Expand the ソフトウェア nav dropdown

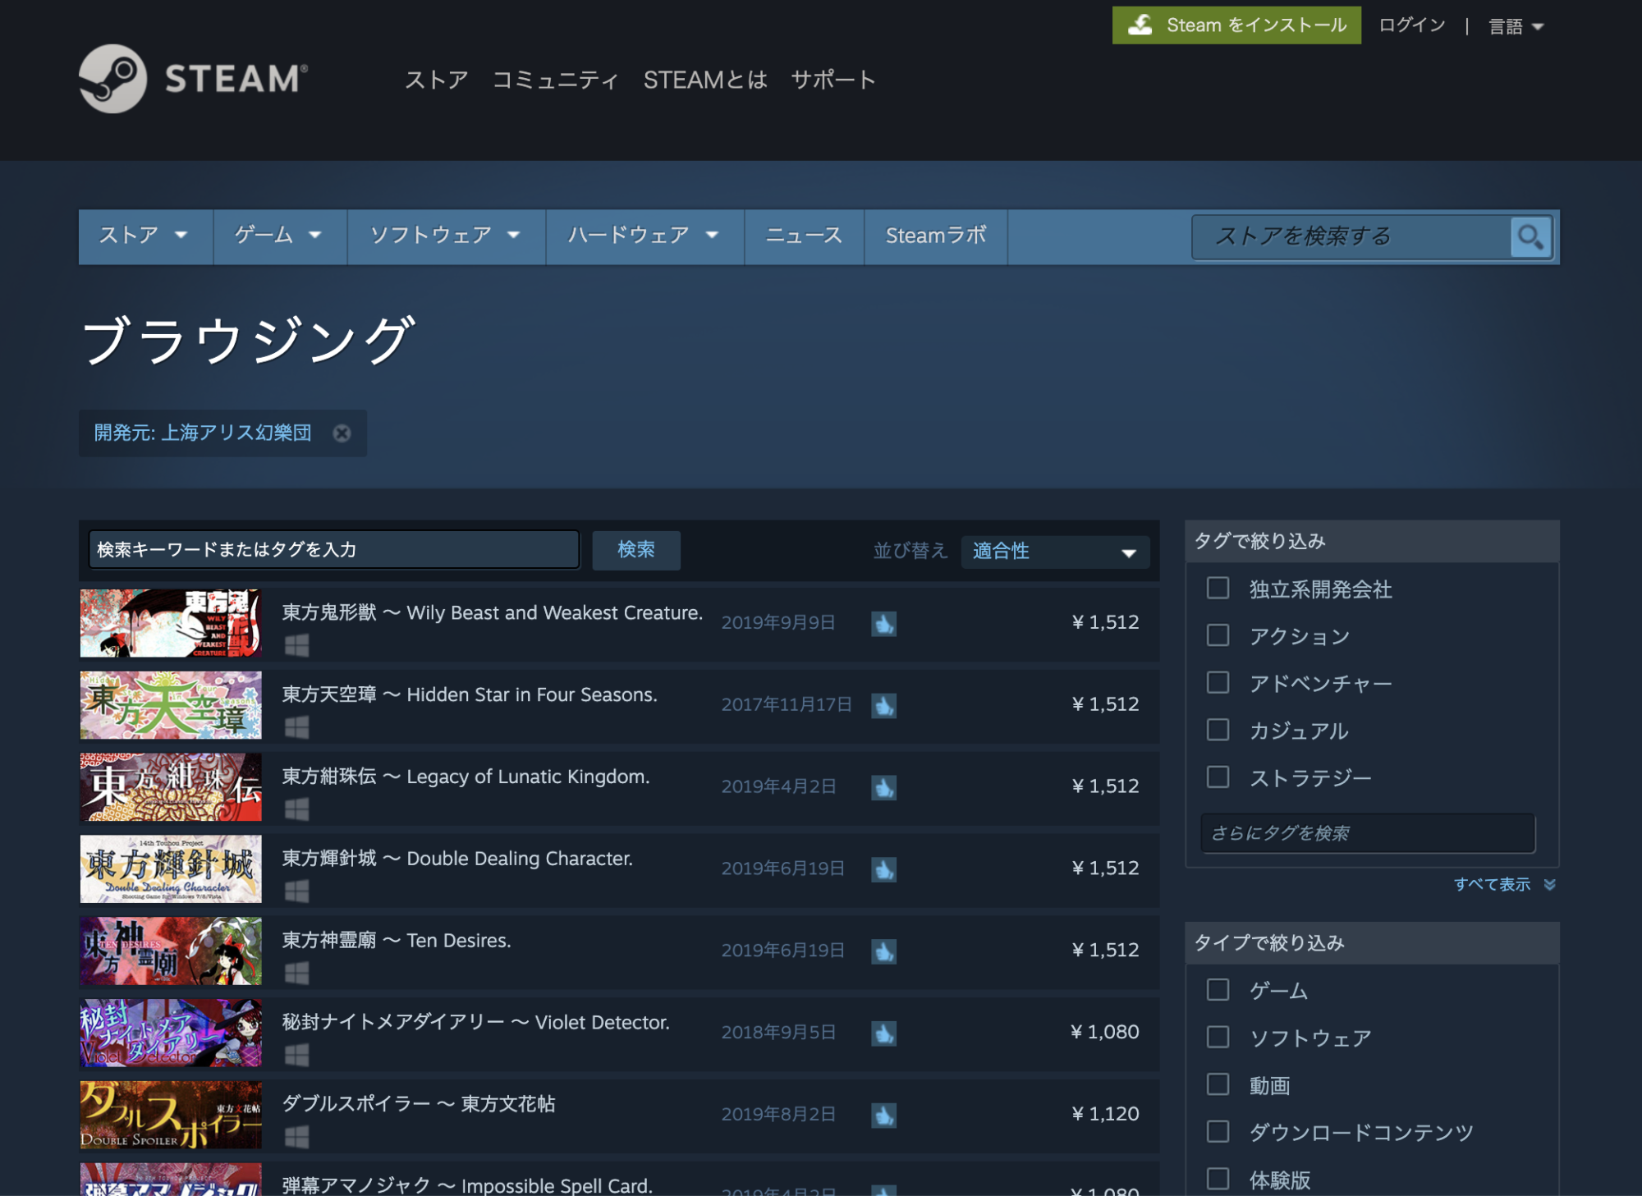447,236
